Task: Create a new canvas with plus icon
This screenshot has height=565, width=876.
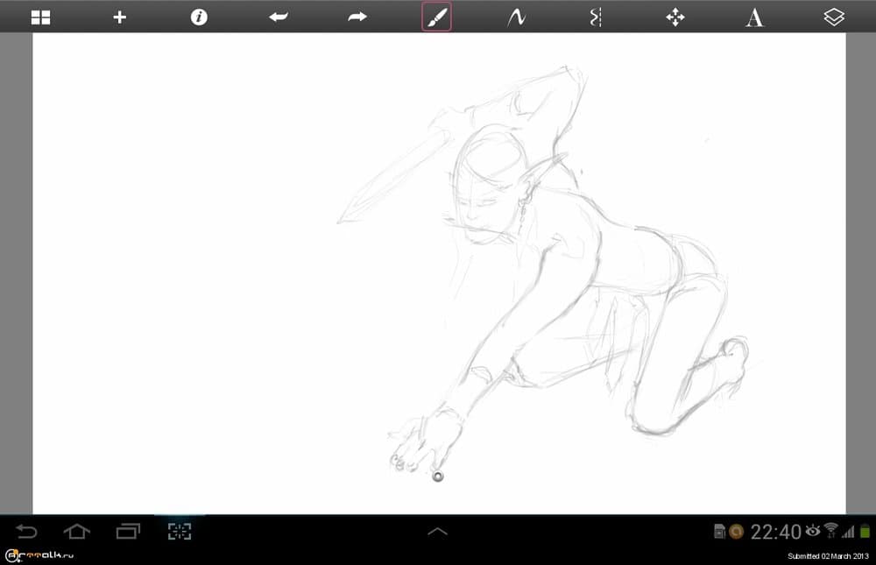Action: [119, 17]
